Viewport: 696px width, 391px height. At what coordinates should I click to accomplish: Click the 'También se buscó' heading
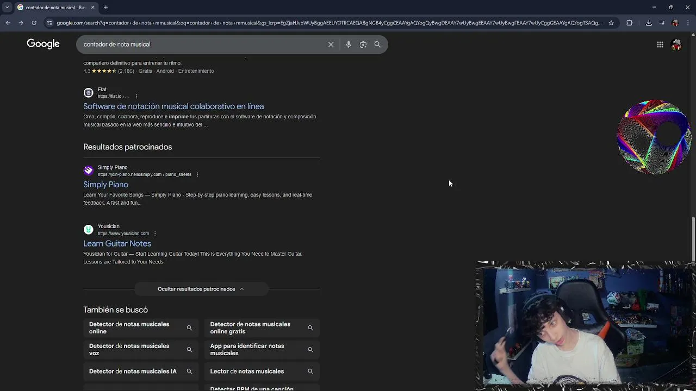coord(115,310)
